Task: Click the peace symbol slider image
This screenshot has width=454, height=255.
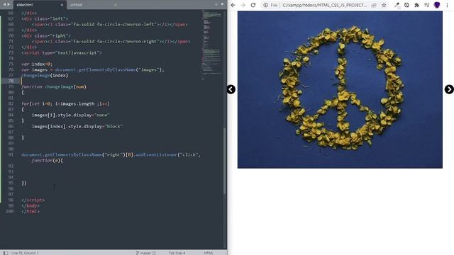Action: point(340,90)
